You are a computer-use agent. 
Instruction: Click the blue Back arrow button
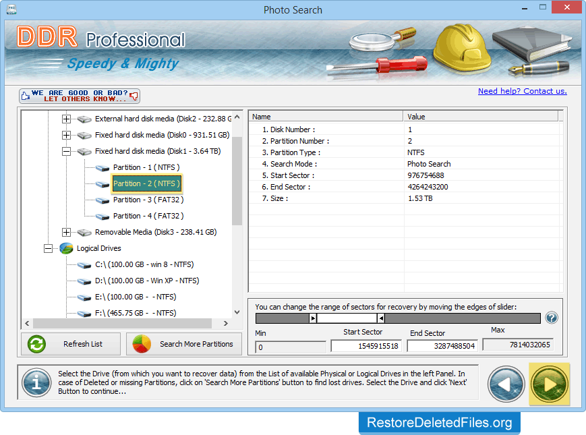[506, 384]
